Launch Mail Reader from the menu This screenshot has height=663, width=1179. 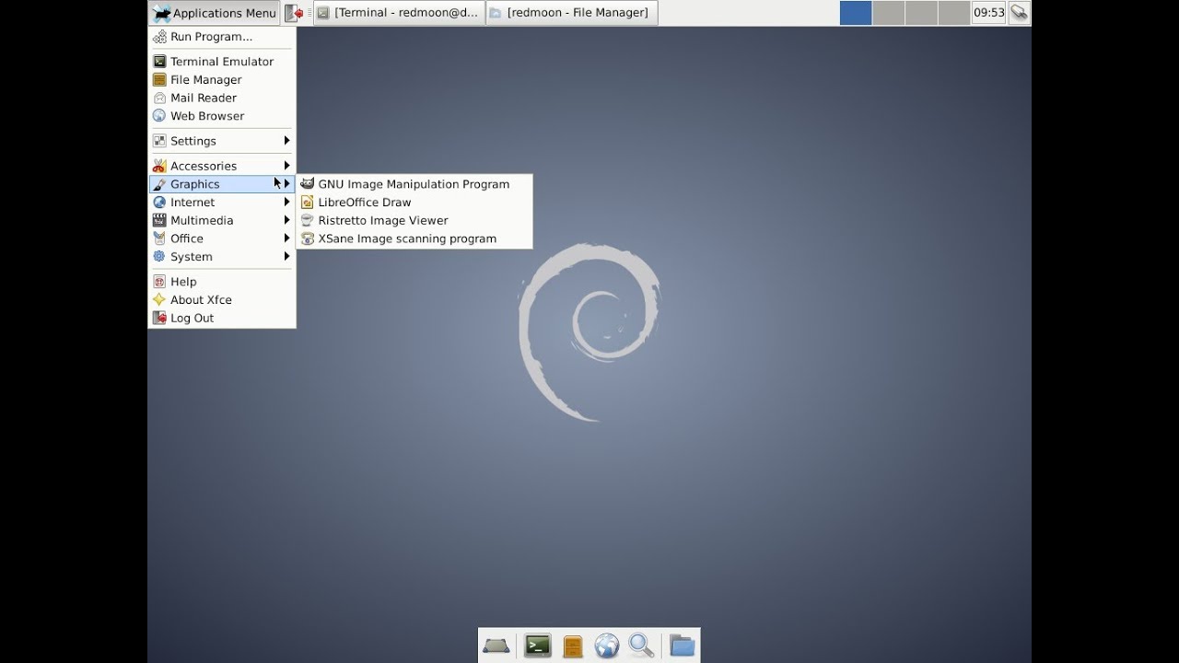tap(221, 98)
